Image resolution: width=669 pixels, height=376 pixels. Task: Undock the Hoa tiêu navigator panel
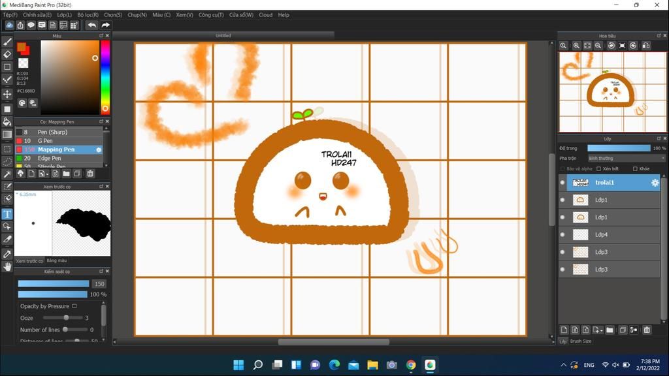pos(659,36)
